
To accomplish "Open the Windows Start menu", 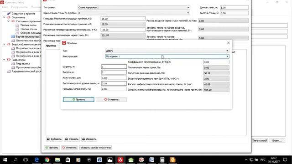I will pyautogui.click(x=5, y=160).
